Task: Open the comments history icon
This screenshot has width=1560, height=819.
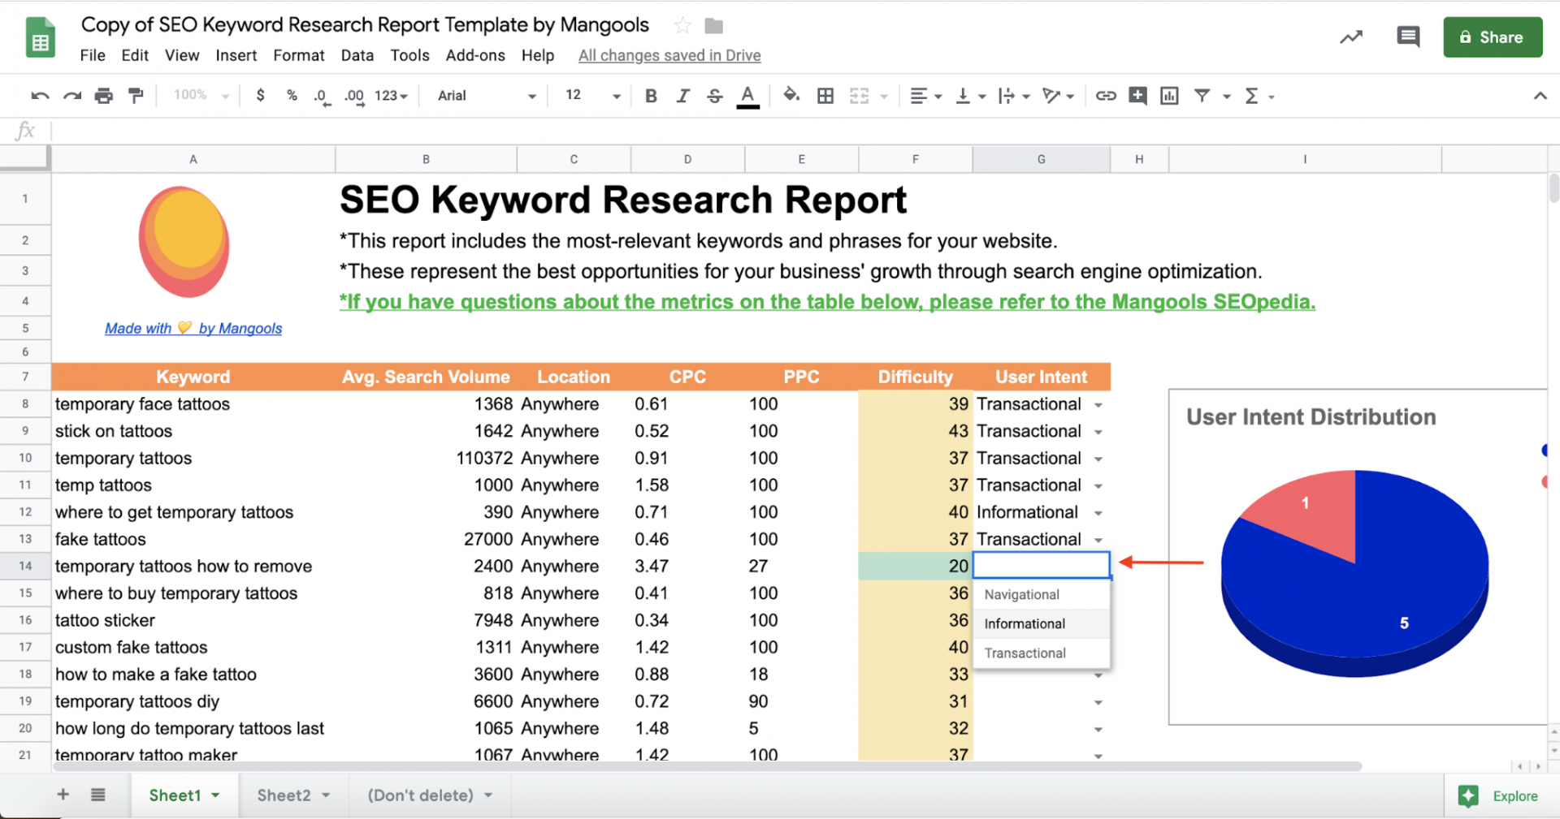Action: point(1407,37)
